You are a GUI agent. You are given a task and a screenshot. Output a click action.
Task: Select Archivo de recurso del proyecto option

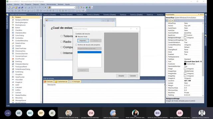[76, 45]
